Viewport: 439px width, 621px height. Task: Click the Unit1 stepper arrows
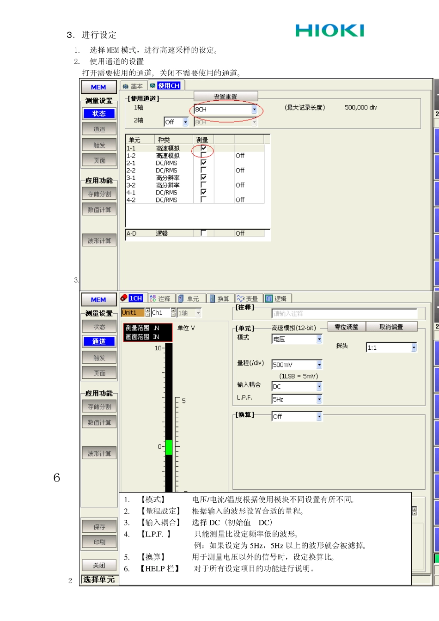pyautogui.click(x=147, y=313)
